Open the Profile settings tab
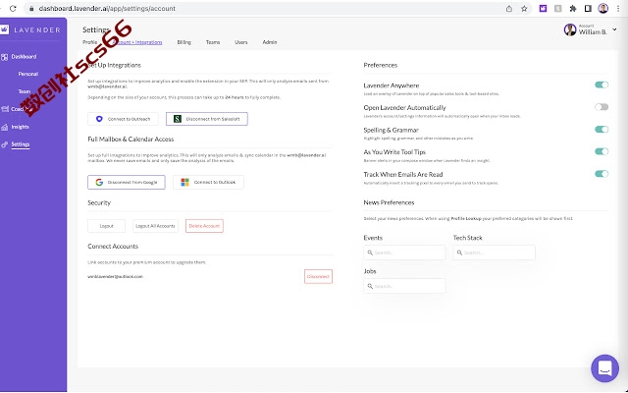 (x=89, y=42)
